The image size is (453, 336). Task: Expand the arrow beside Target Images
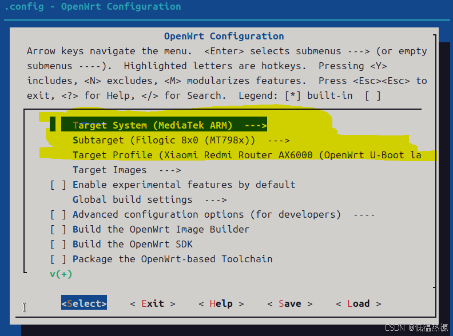tap(170, 170)
